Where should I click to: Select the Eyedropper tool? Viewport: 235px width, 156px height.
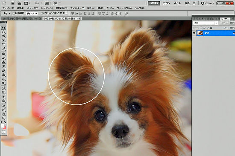(x=3, y=49)
